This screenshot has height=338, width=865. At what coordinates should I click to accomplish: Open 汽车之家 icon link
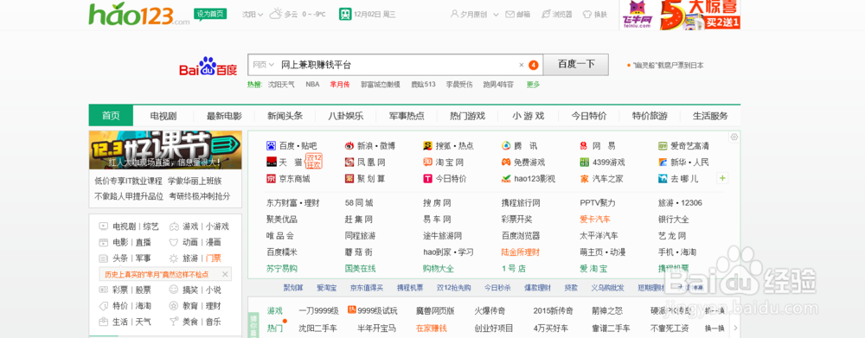(585, 179)
